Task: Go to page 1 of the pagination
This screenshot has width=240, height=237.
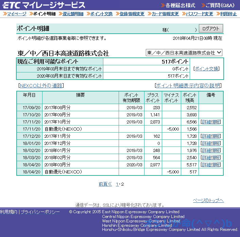Action: [117, 184]
